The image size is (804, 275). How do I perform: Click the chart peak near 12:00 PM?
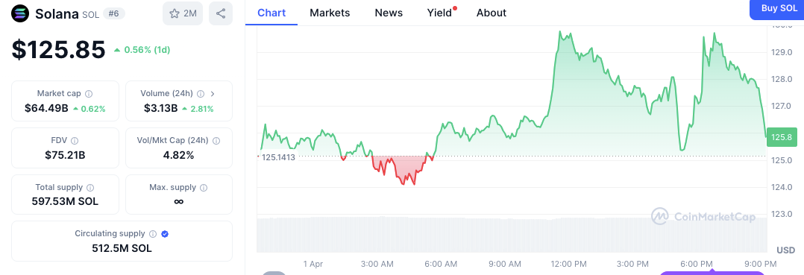point(559,32)
